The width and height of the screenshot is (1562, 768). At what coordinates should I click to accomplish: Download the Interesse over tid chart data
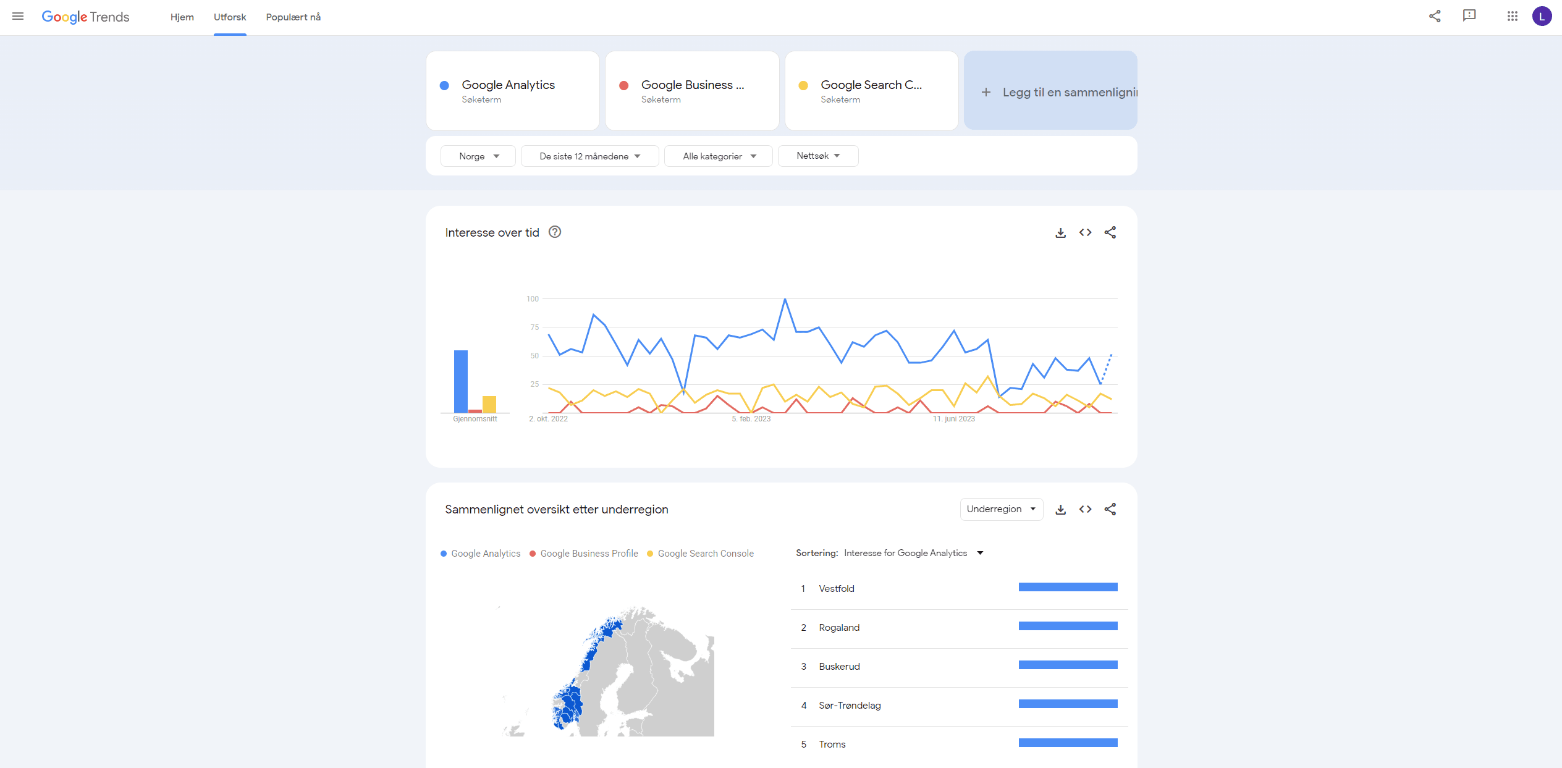click(x=1060, y=232)
